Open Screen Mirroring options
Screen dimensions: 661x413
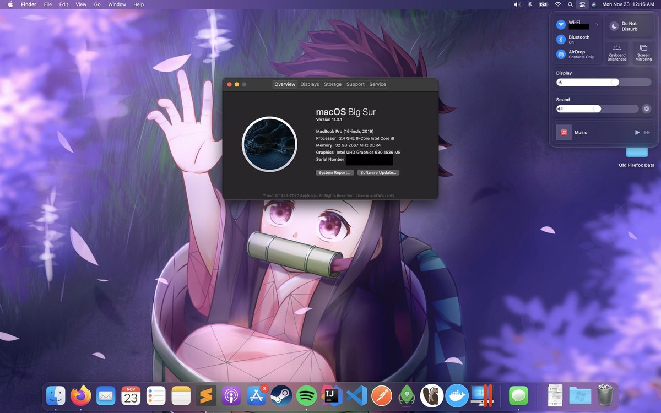[x=643, y=53]
